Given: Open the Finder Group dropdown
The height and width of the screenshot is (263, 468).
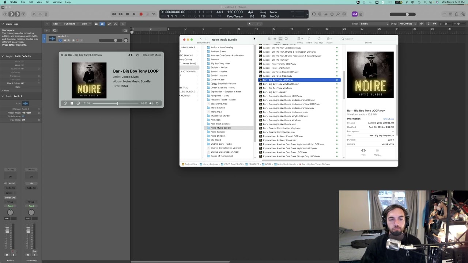Looking at the screenshot, I should pos(300,39).
